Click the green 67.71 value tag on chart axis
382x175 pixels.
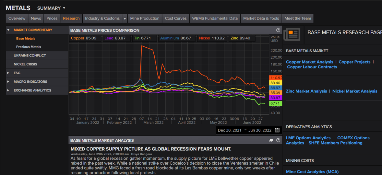click(x=275, y=104)
